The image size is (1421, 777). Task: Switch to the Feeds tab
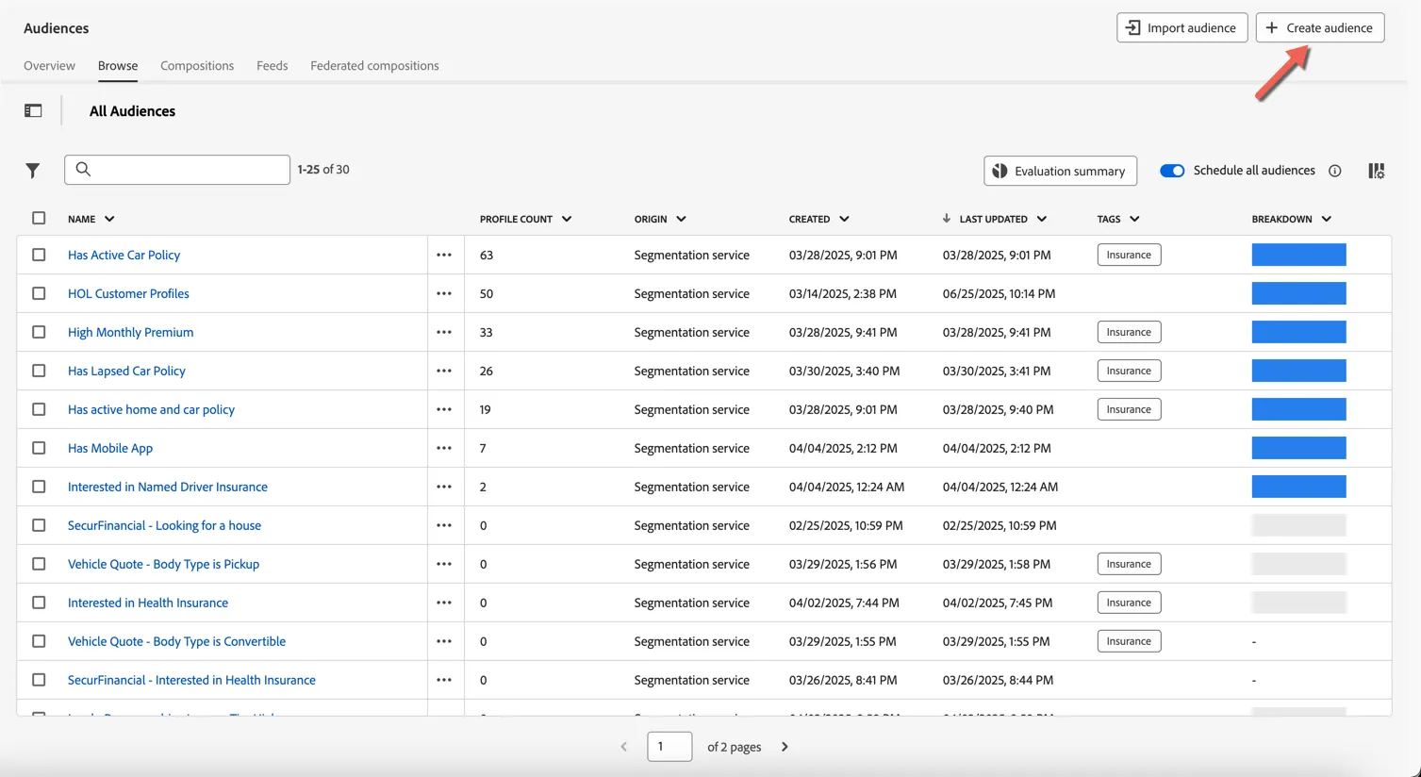[x=273, y=66]
